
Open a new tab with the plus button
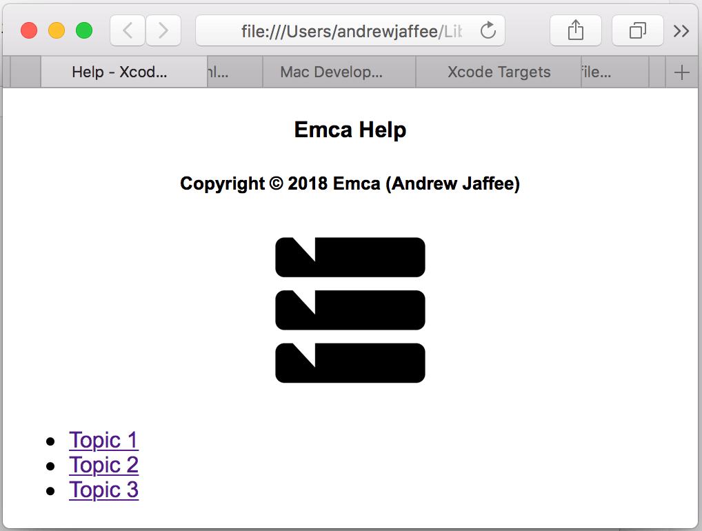click(681, 72)
